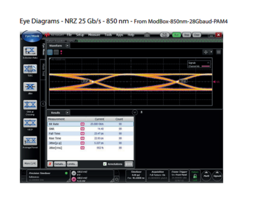Click the camera screenshot icon
The image size is (254, 214).
pos(147,35)
